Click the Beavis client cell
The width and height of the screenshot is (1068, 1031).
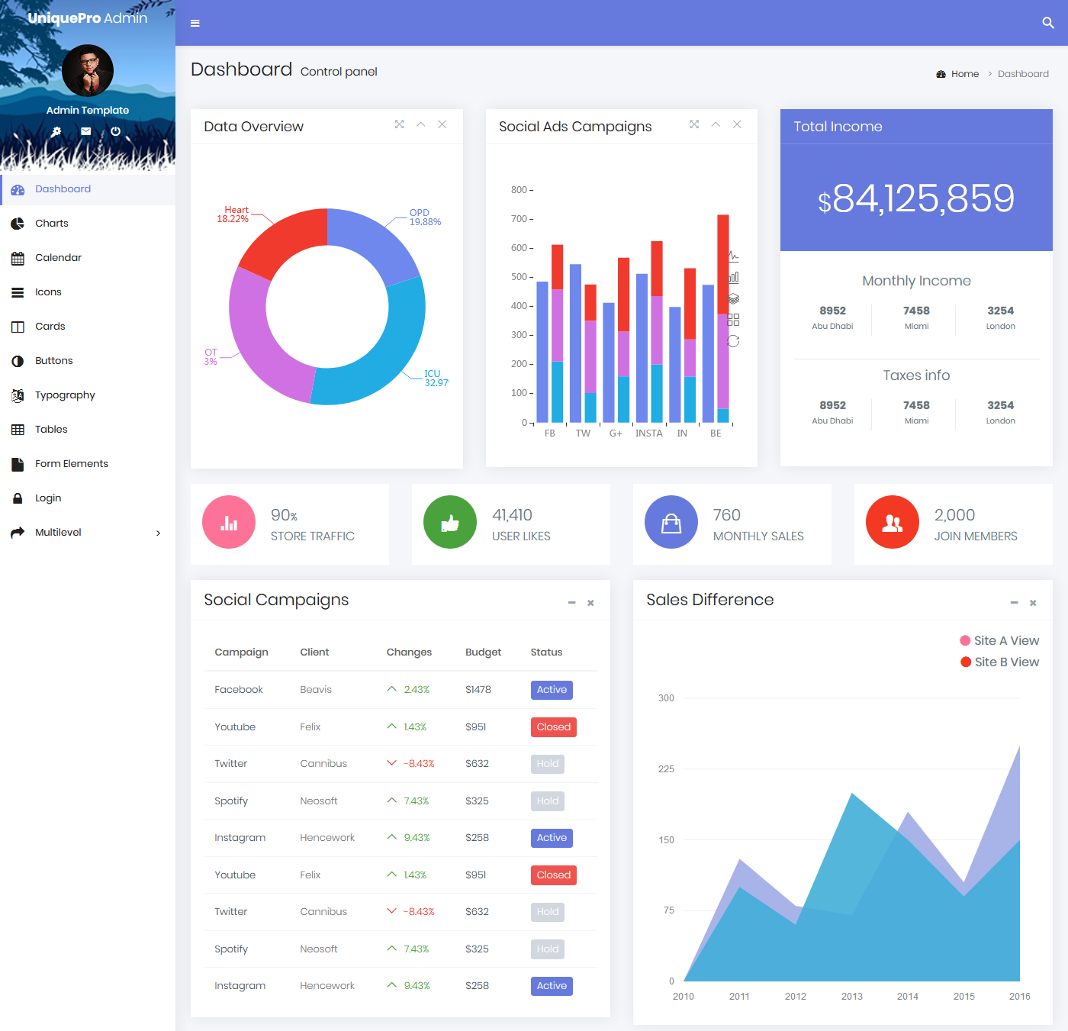click(316, 690)
